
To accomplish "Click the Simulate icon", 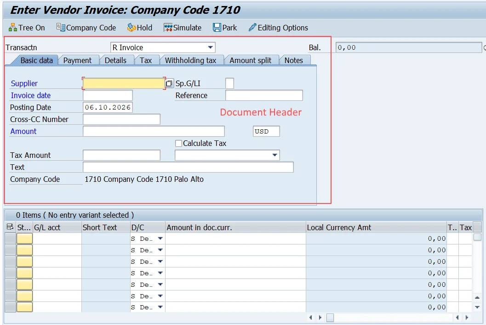I will pos(168,28).
